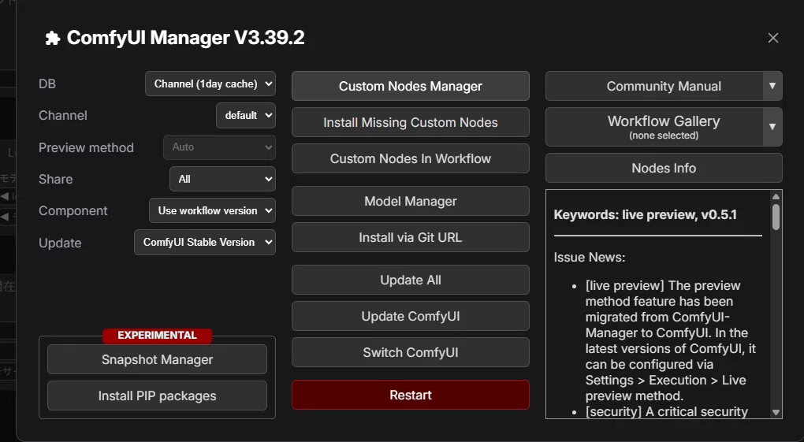Click the 'DB' label
The image size is (804, 442).
coord(47,84)
